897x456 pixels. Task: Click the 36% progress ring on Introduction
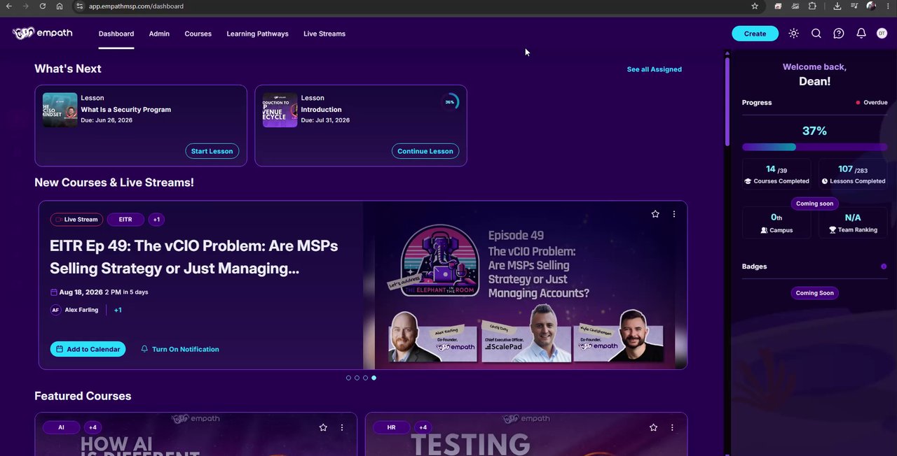[450, 102]
